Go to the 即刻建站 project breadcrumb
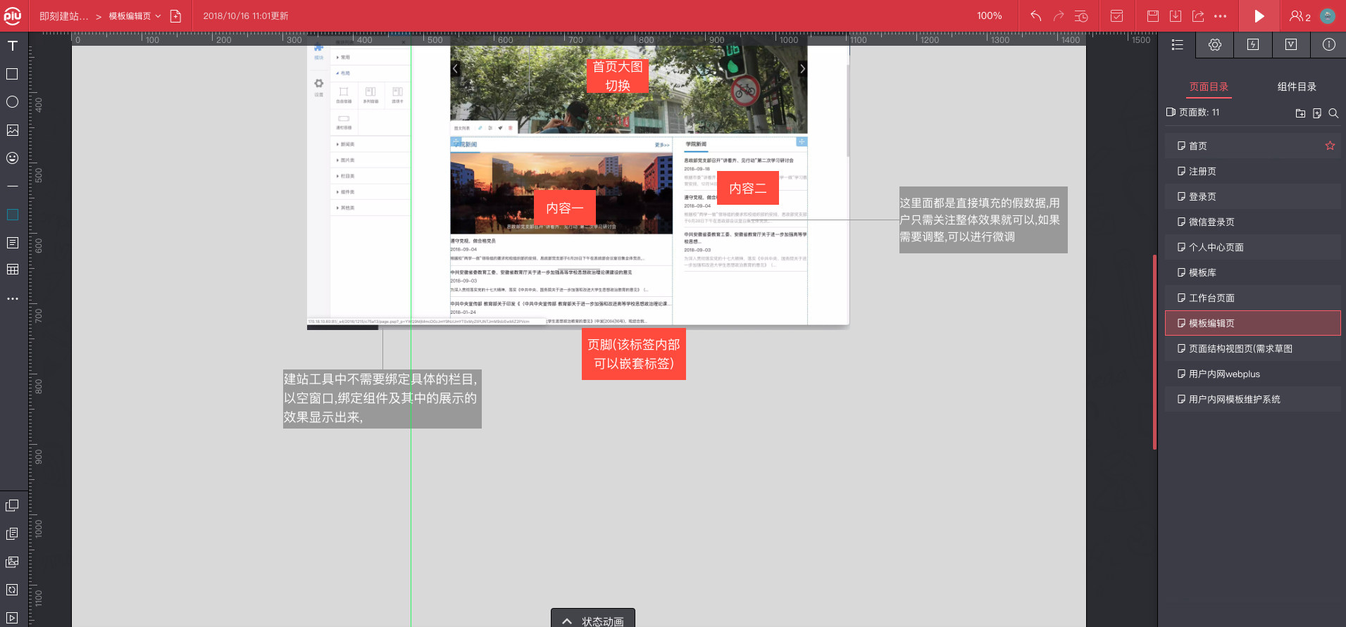 [x=64, y=16]
